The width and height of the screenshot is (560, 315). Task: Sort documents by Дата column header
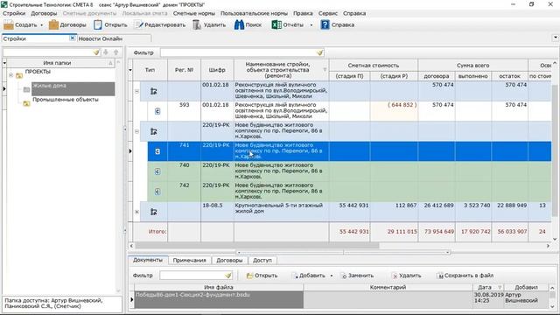[x=485, y=287]
